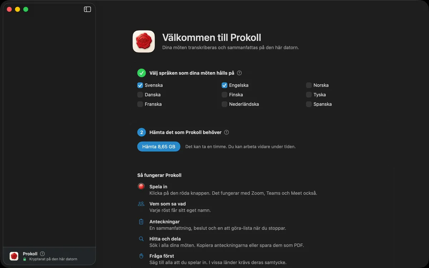Click the Anteckningar title text
This screenshot has height=268, width=429.
164,222
